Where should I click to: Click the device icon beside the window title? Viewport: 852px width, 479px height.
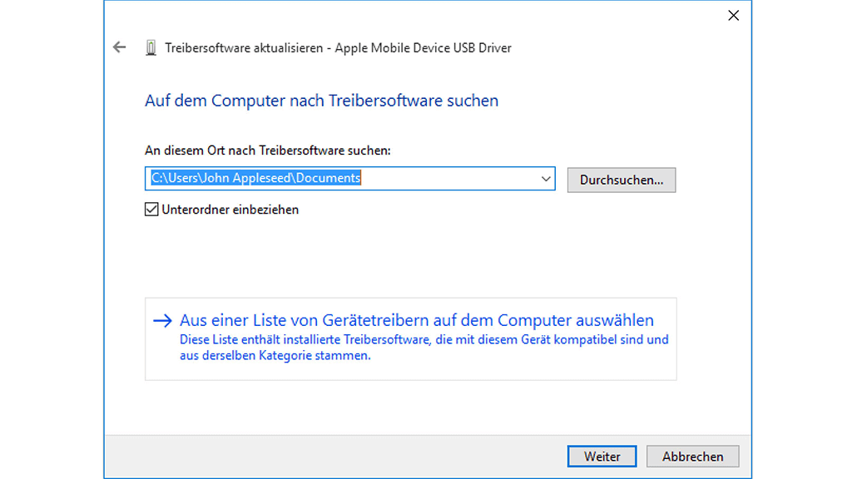pos(151,48)
